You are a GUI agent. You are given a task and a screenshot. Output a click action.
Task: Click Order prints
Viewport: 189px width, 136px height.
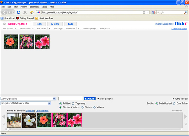pyautogui.click(x=104, y=29)
